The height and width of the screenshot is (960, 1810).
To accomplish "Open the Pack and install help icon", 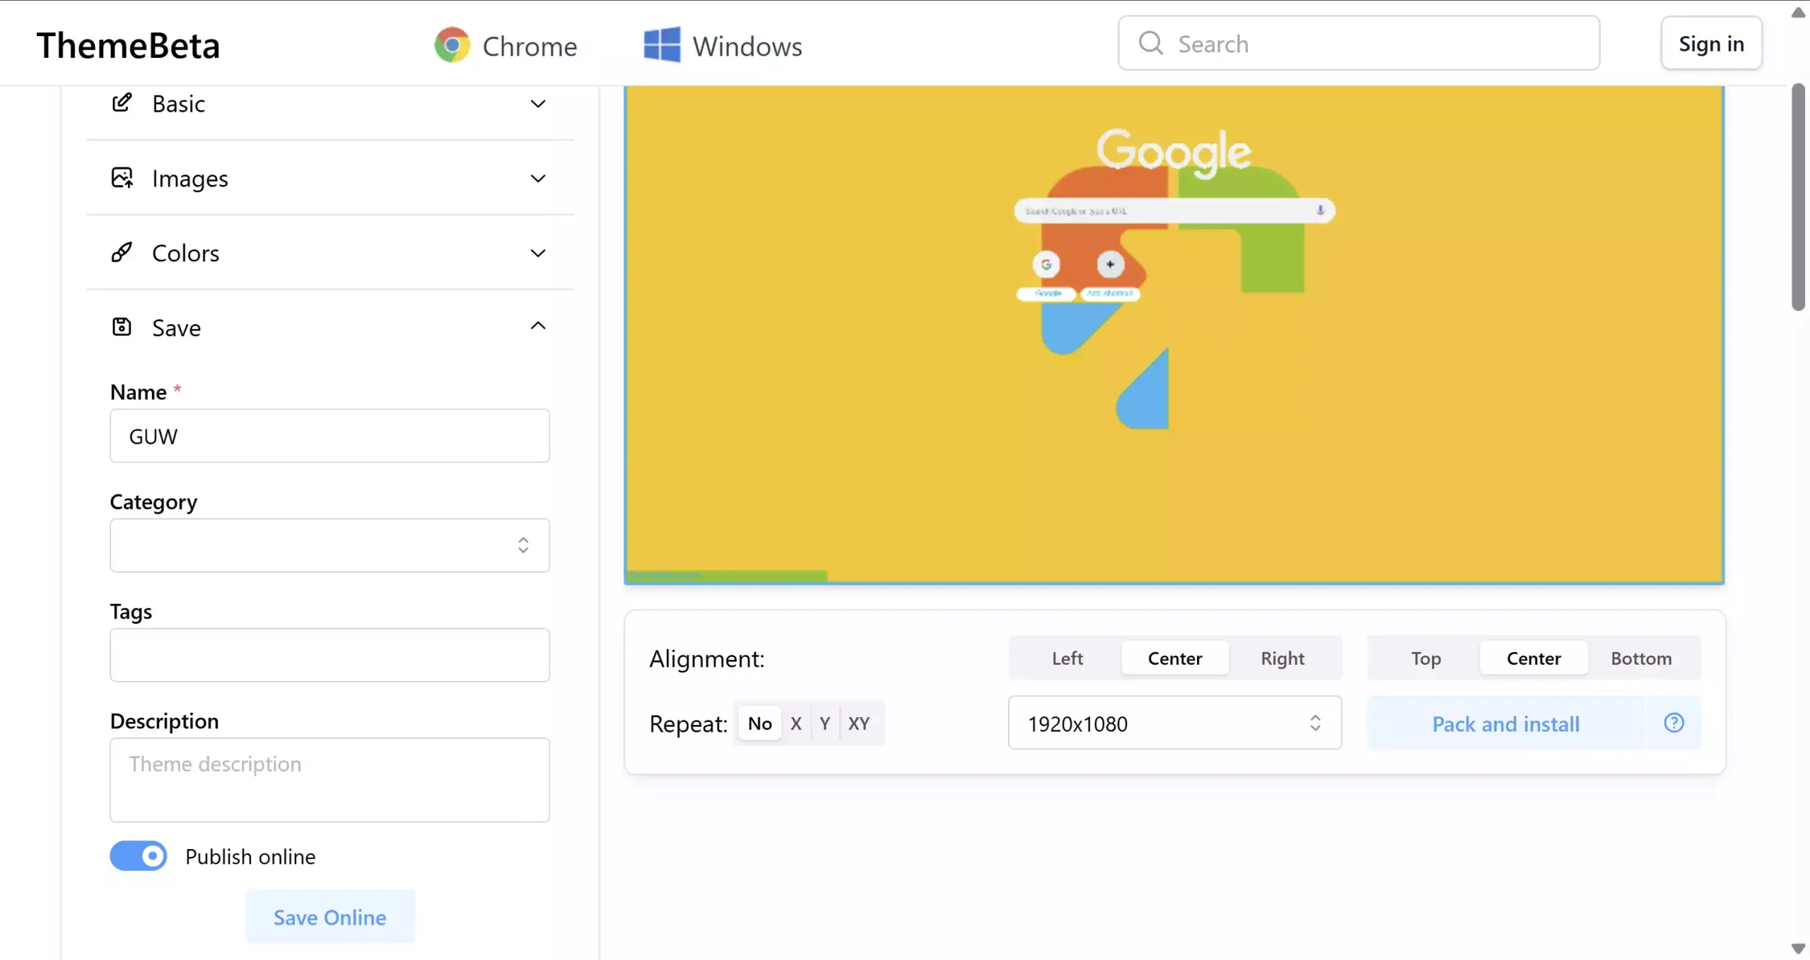I will pyautogui.click(x=1674, y=723).
